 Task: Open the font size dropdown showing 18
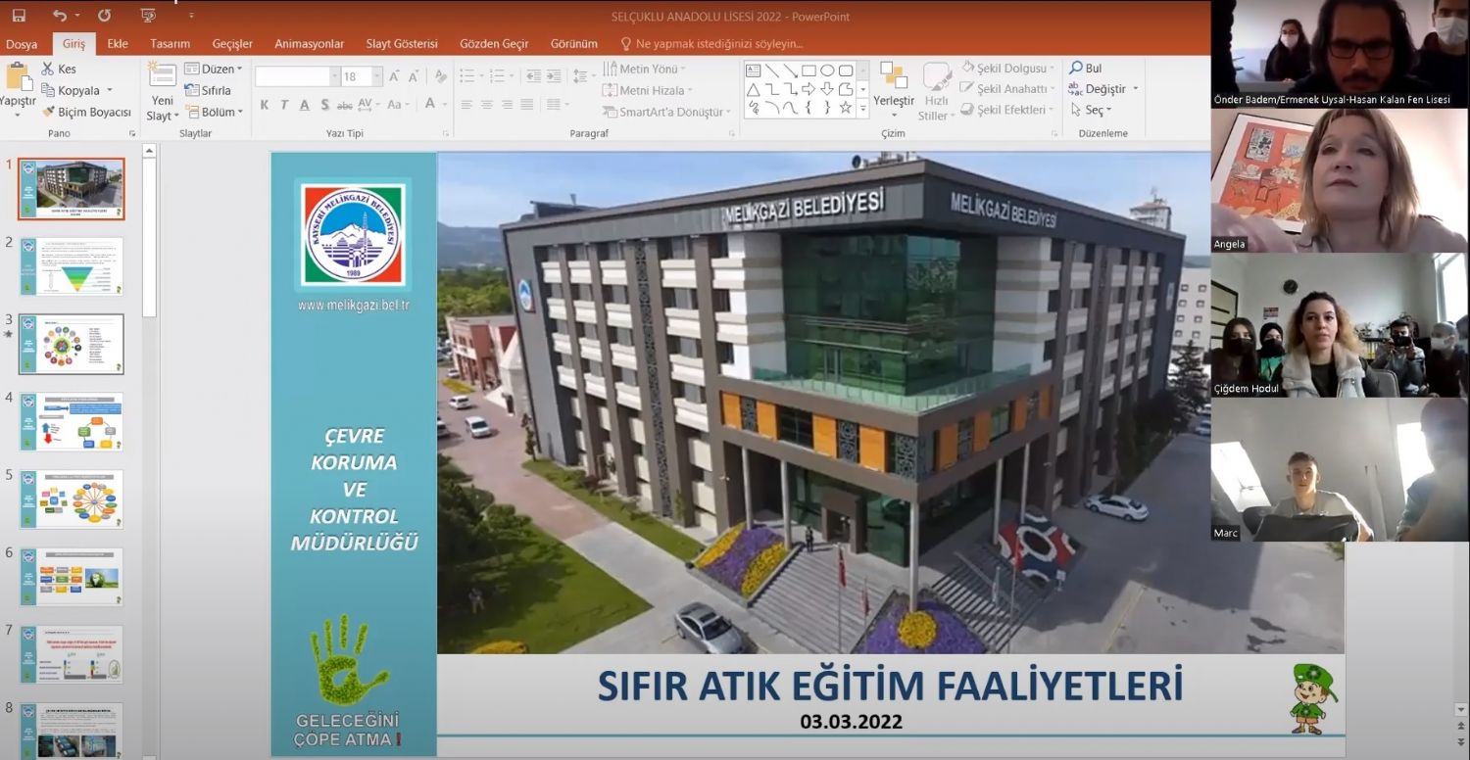(x=376, y=76)
